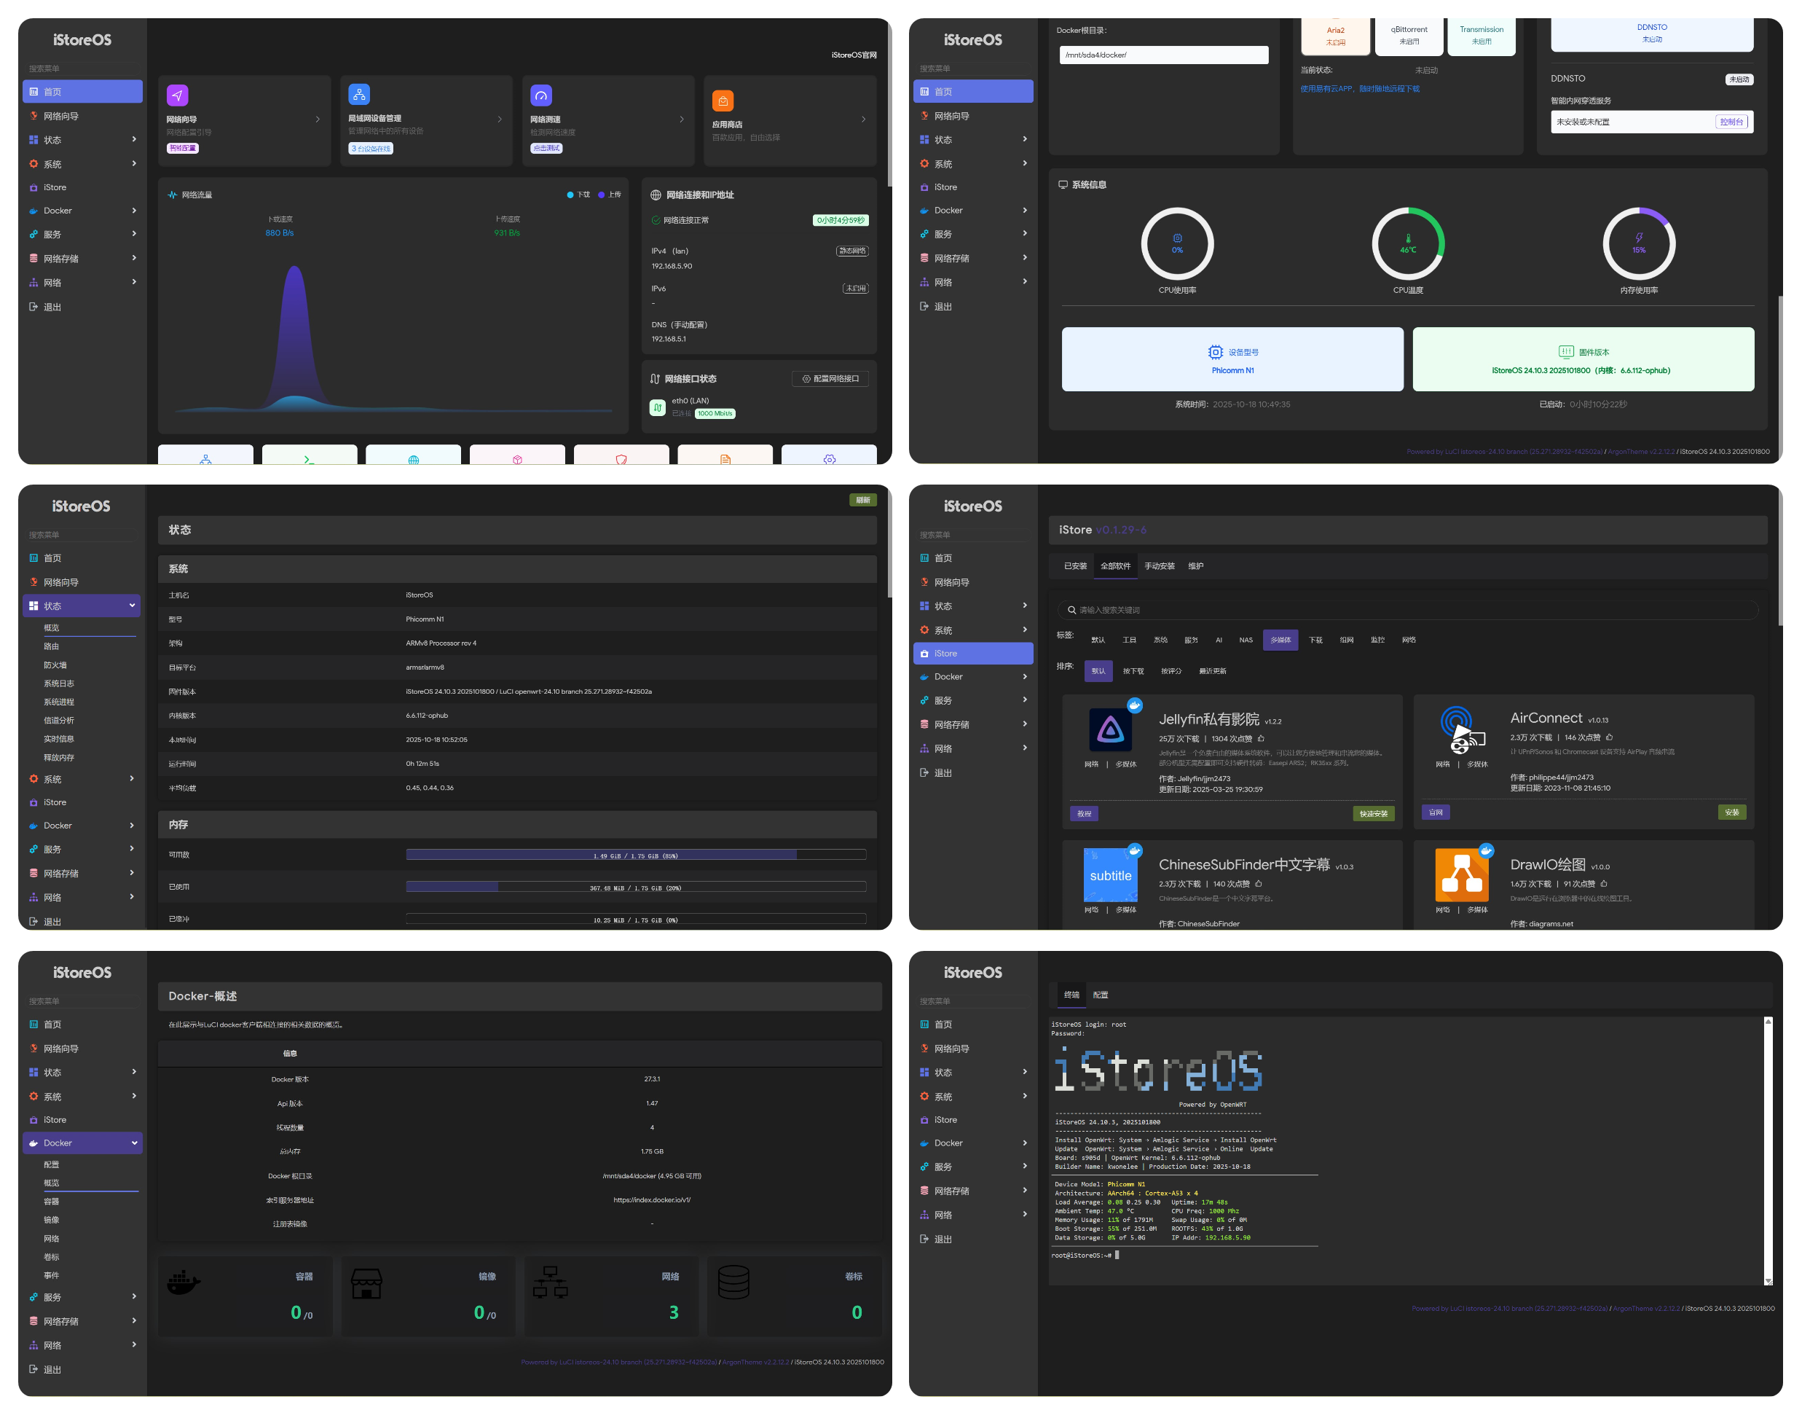Toggle the 上传 series in the traffic legend
Screen dimensions: 1802x1418
pos(610,195)
